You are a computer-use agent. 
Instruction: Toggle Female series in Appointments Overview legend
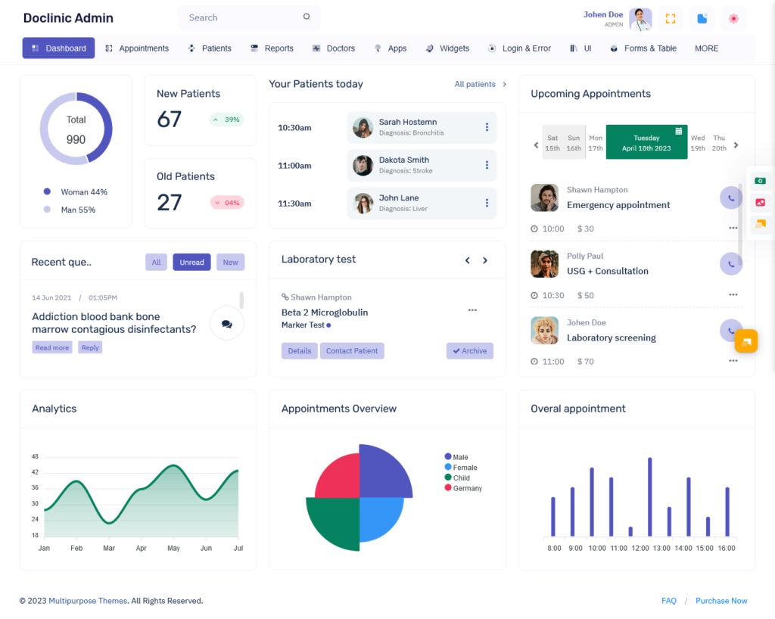tap(461, 468)
